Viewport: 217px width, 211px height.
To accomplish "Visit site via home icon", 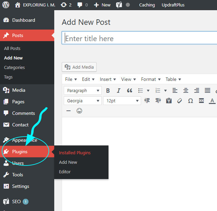I will [x=18, y=5].
